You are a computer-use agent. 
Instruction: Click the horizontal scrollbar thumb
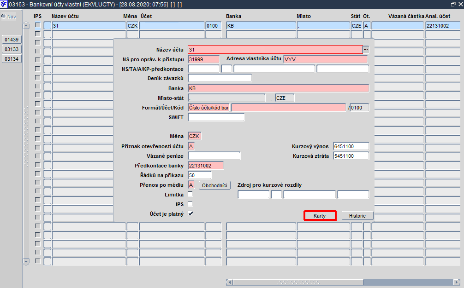[x=298, y=282]
